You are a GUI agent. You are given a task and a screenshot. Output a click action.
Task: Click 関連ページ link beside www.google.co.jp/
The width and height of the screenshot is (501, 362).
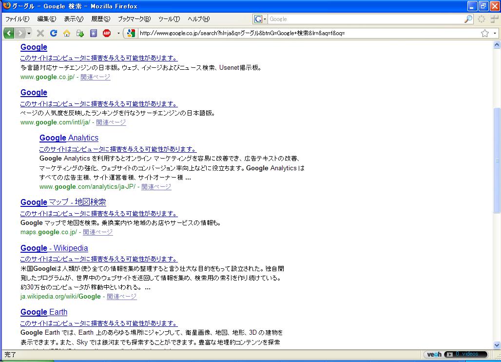point(96,77)
